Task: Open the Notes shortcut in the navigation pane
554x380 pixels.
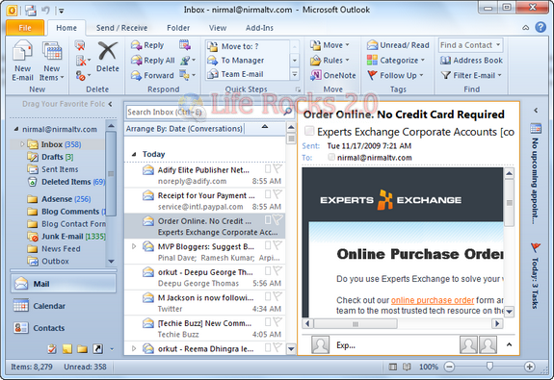Action: (67, 349)
